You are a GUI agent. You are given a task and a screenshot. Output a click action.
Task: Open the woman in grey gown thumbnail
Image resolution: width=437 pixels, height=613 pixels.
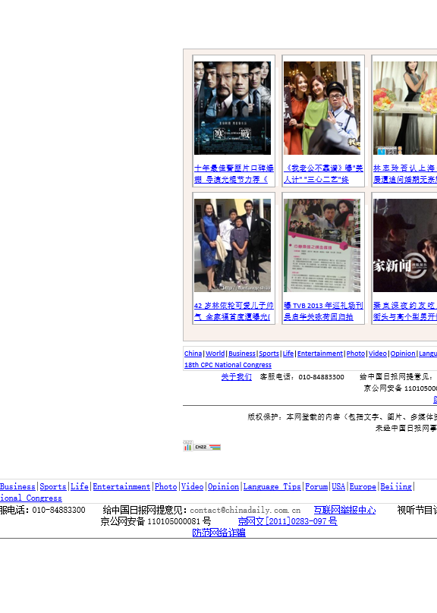pos(405,108)
